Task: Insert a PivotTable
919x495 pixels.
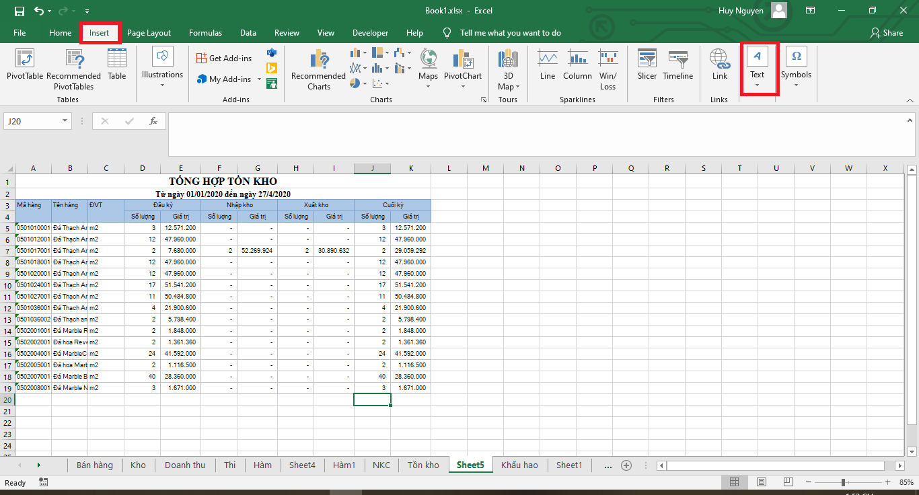Action: (24, 67)
